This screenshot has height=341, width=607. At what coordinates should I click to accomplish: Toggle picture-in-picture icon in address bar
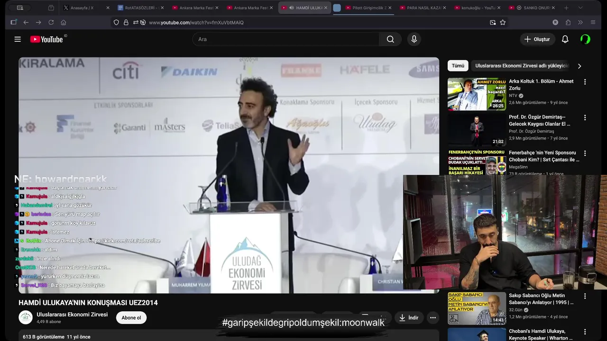pyautogui.click(x=493, y=22)
